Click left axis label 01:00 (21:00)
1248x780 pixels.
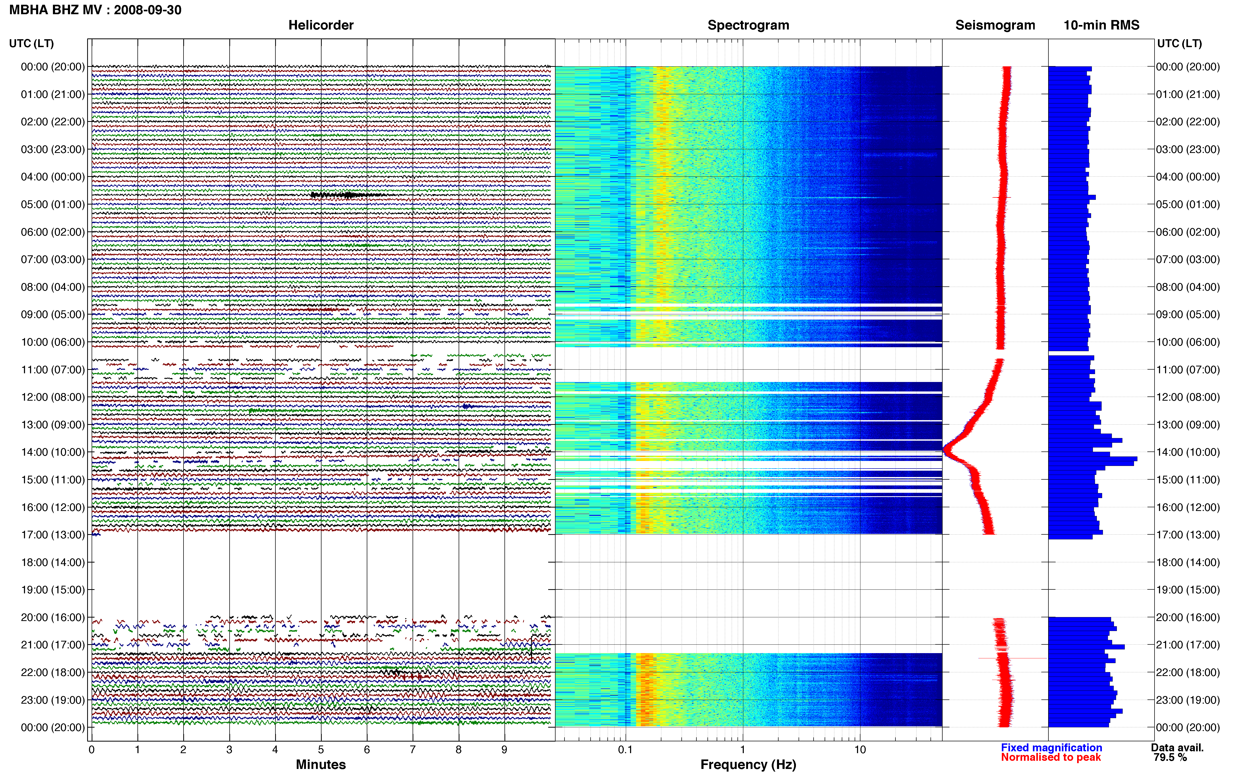53,95
